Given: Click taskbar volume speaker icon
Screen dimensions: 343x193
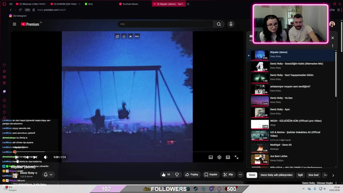Looking at the screenshot, I should tap(325, 189).
